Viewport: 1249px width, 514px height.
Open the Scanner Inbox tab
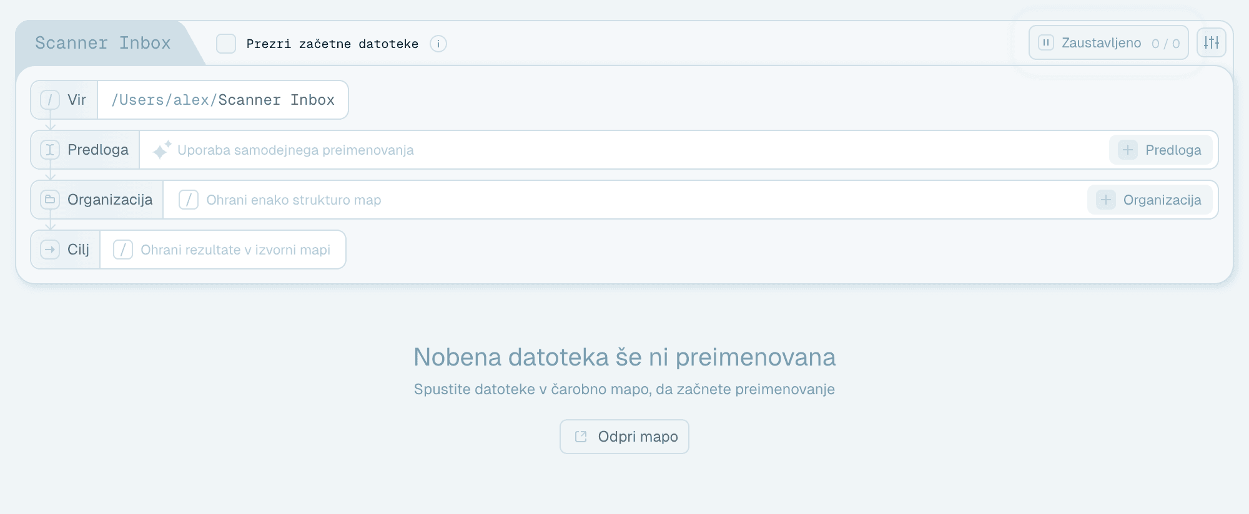point(103,43)
